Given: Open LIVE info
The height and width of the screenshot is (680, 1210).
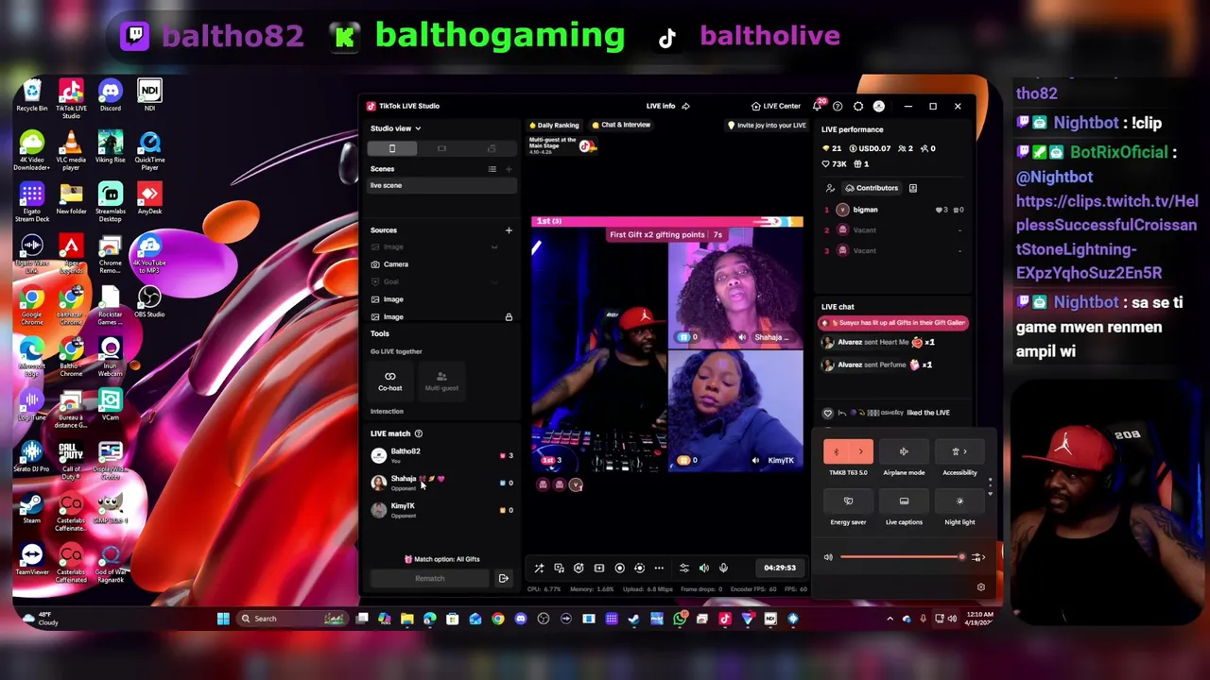Looking at the screenshot, I should 661,106.
